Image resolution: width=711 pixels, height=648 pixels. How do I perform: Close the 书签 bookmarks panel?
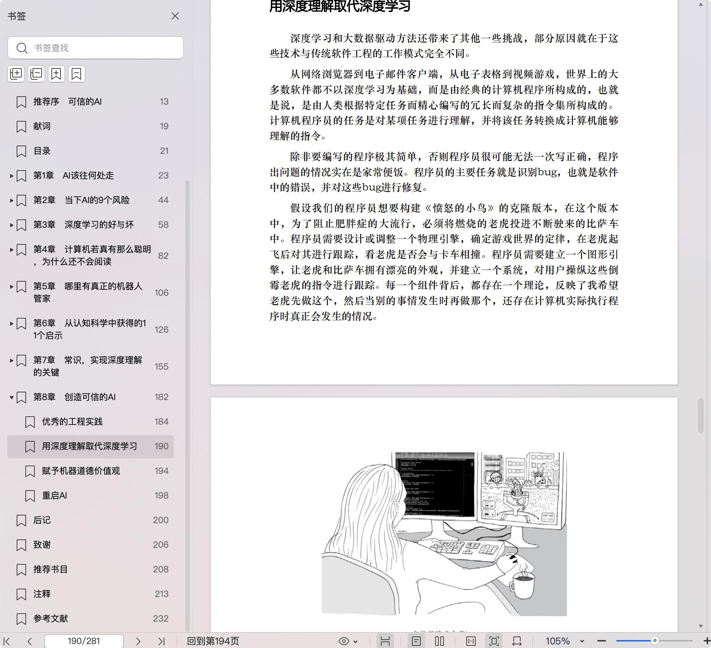click(x=175, y=16)
